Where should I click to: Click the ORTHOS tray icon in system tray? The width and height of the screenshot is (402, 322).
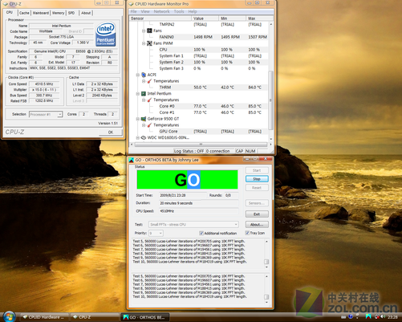368,316
